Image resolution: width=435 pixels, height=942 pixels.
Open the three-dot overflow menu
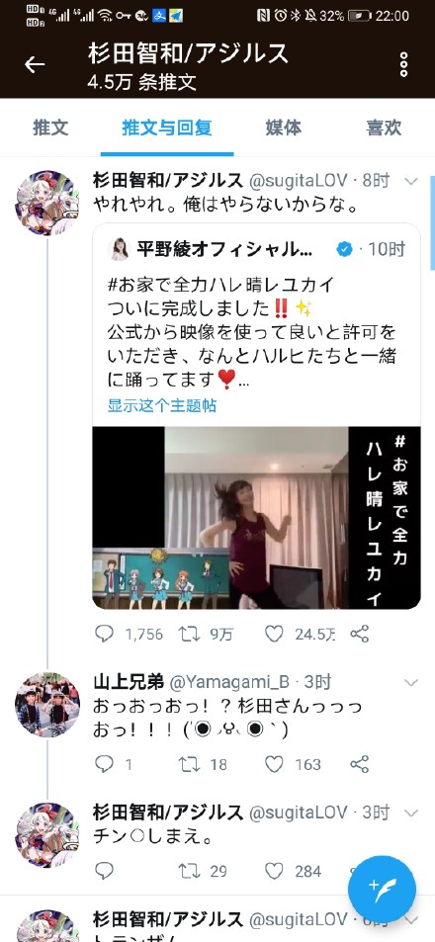403,65
